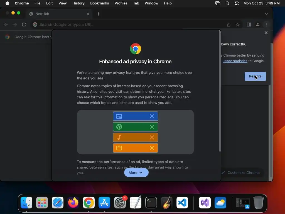This screenshot has width=285, height=214.
Task: Open App Store from the dock
Action: point(104,203)
